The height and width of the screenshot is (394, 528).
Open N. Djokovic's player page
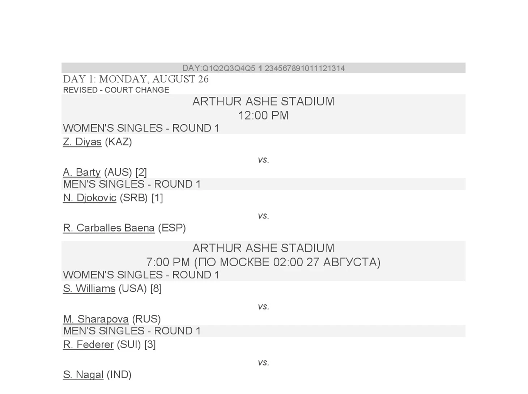click(x=90, y=198)
